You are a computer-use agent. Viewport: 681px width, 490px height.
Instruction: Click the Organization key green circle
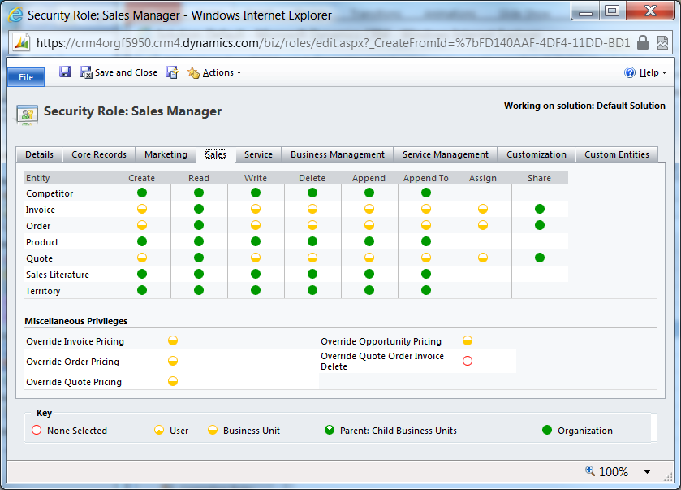[x=547, y=430]
